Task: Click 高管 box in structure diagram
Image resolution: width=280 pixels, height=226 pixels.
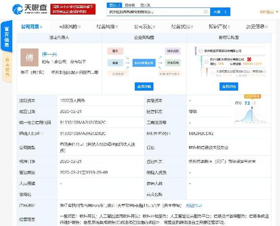Action: 115,63
